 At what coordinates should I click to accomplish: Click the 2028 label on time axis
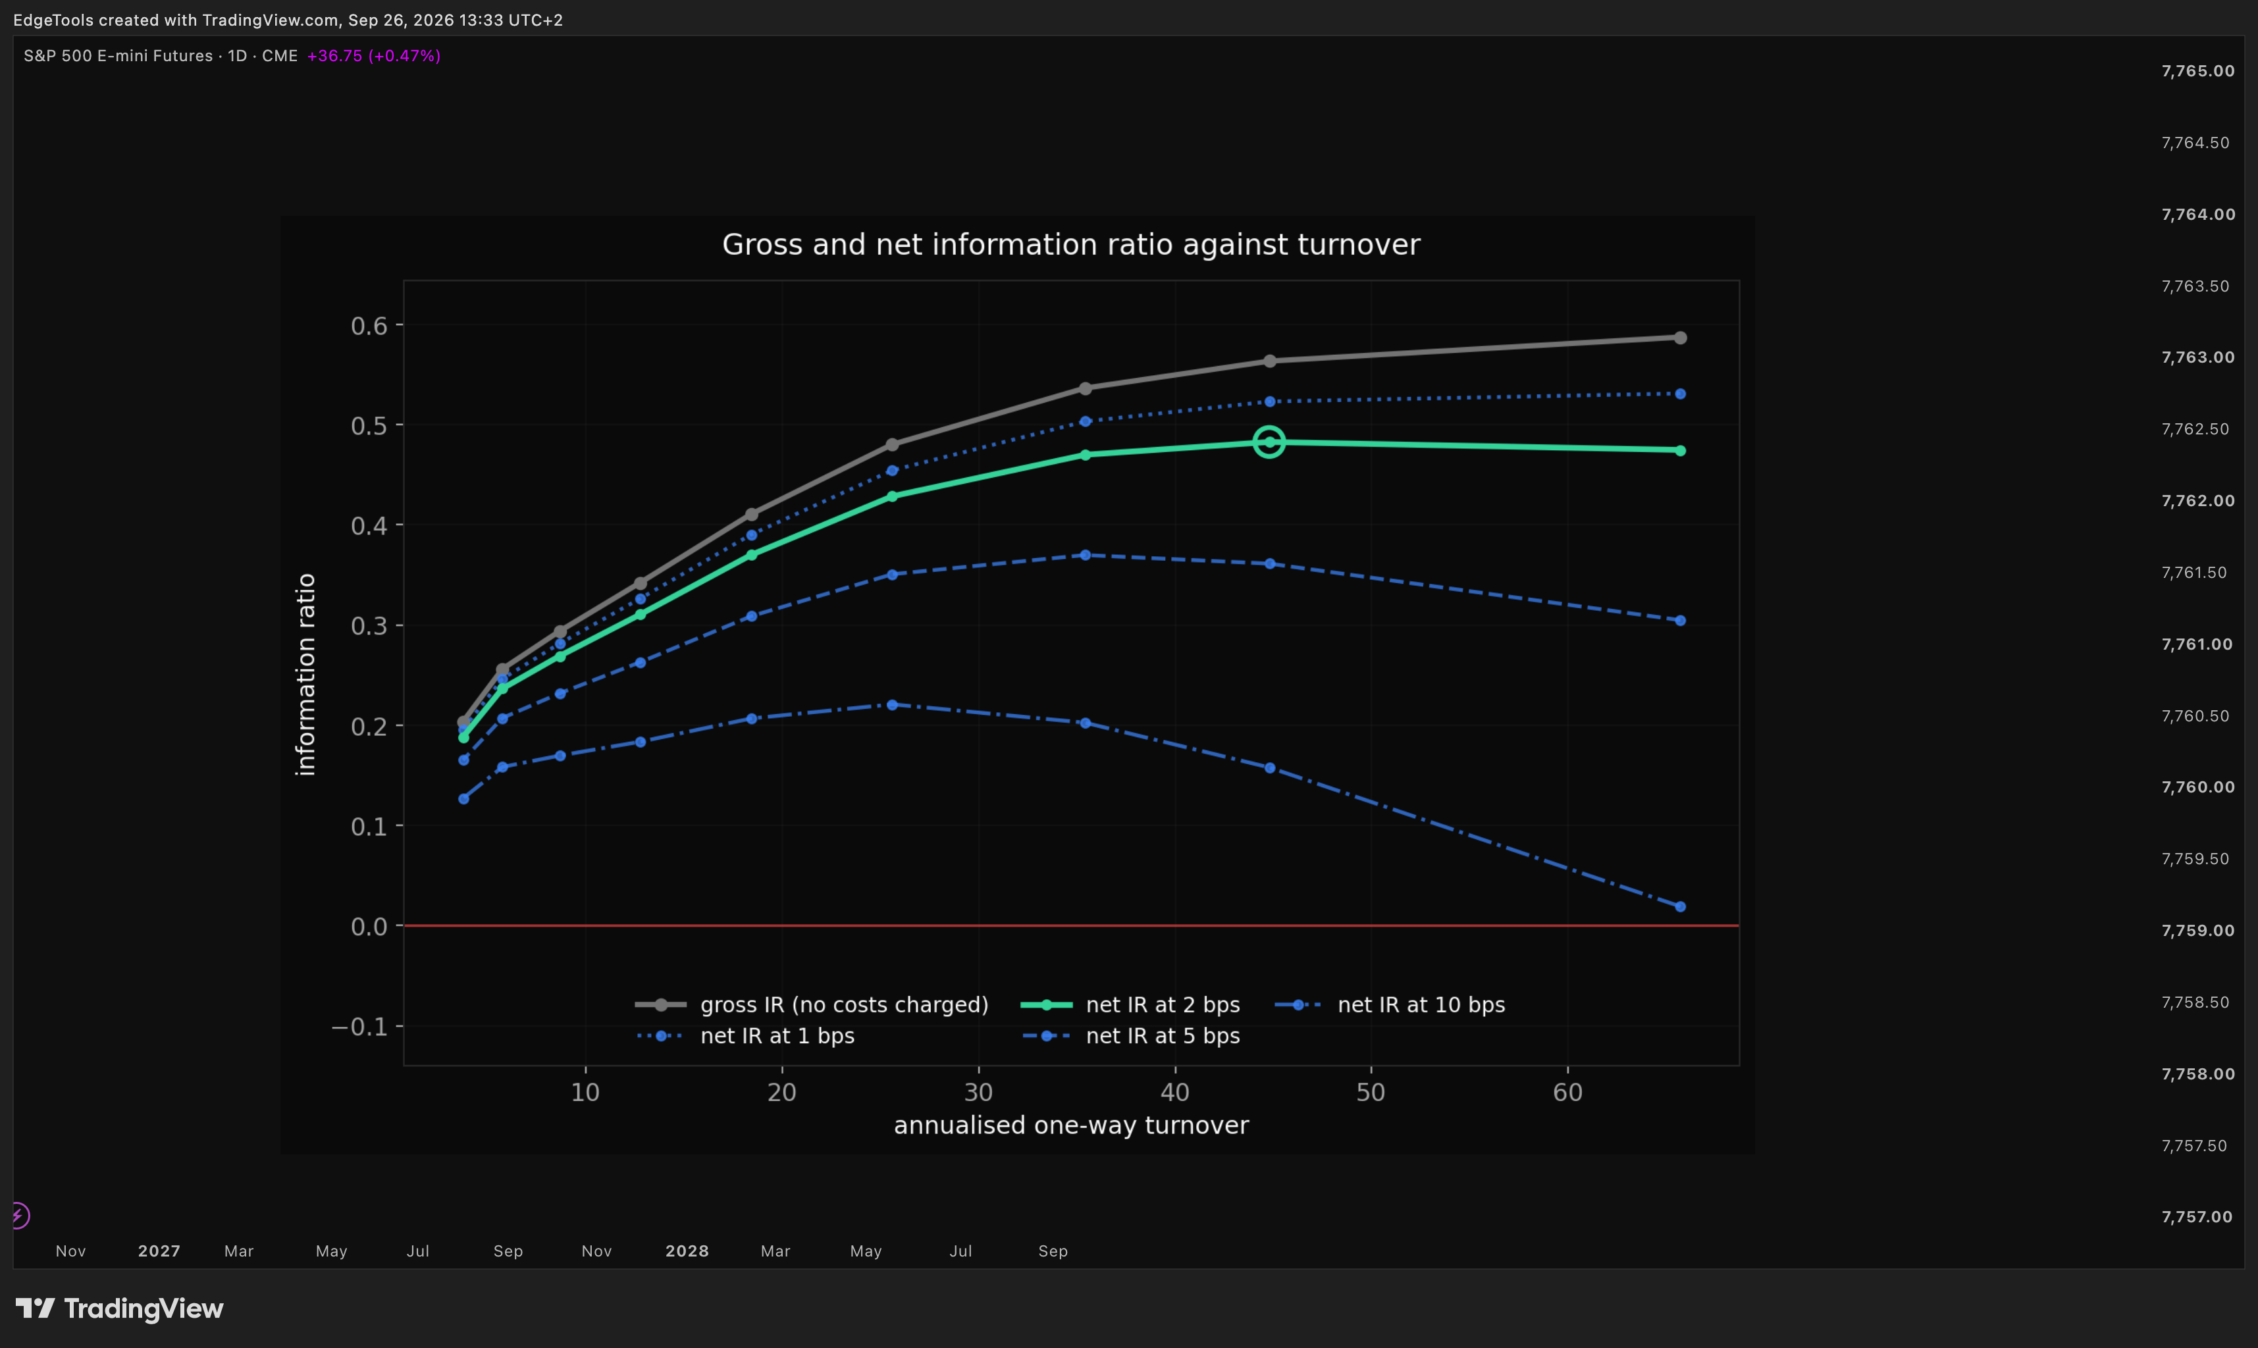coord(687,1251)
